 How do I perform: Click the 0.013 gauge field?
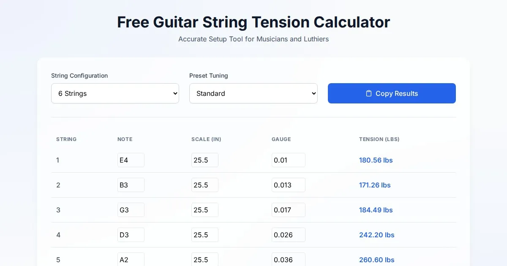pos(288,185)
